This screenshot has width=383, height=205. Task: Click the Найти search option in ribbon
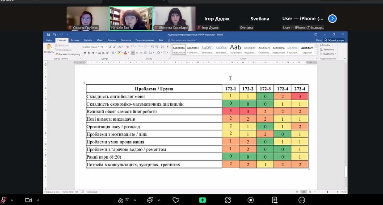pos(327,45)
